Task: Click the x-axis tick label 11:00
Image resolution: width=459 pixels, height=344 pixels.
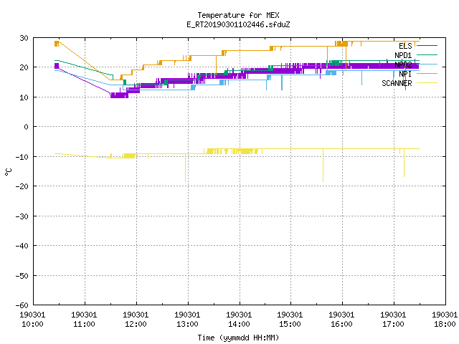Action: (84, 324)
